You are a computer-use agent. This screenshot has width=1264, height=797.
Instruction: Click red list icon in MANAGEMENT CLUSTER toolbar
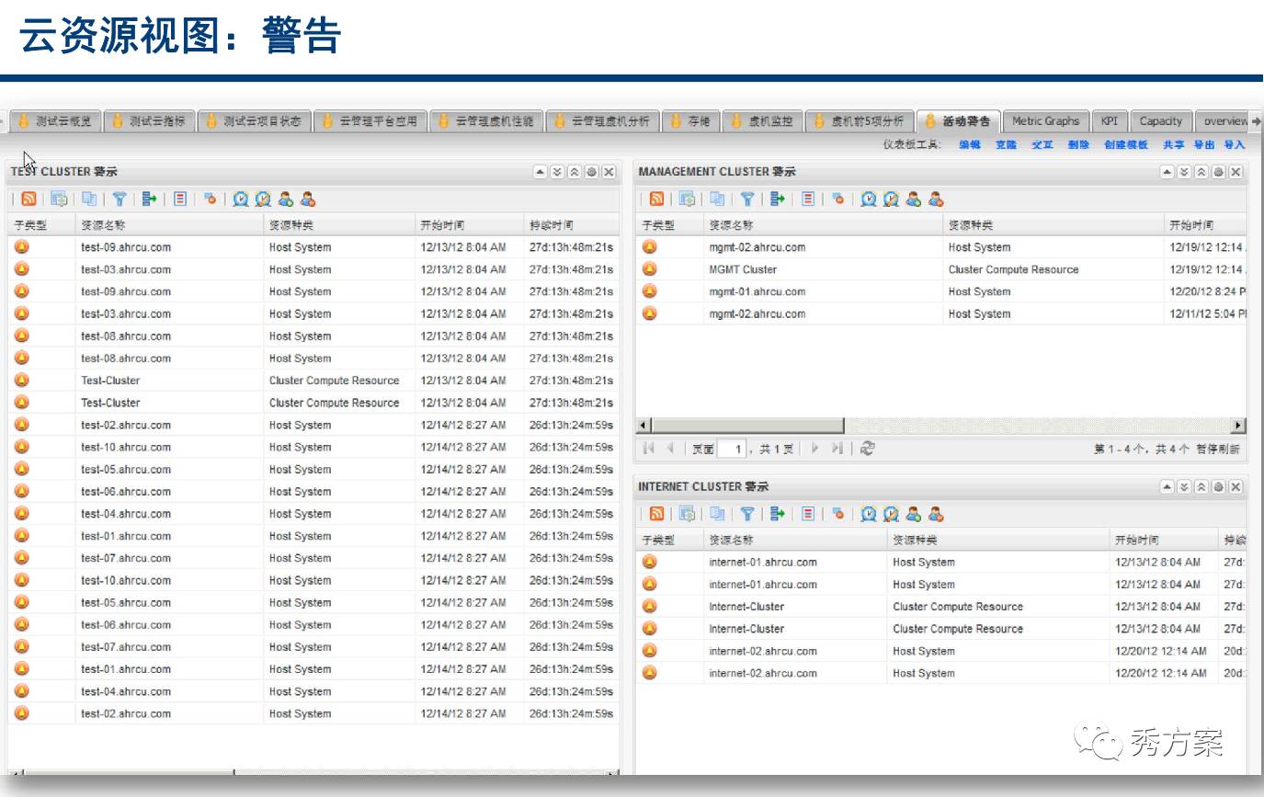(x=808, y=199)
